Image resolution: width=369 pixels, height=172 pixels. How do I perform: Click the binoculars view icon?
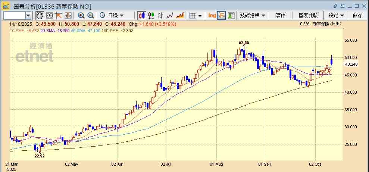49,15
